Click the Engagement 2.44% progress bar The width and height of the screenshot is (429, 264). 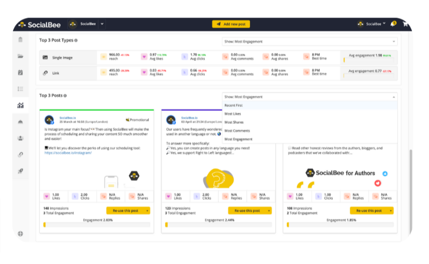point(219,225)
